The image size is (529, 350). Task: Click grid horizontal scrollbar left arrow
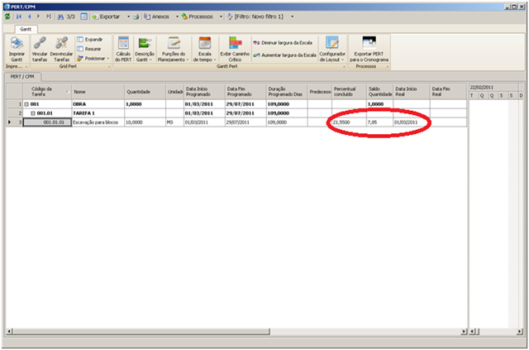pyautogui.click(x=9, y=332)
